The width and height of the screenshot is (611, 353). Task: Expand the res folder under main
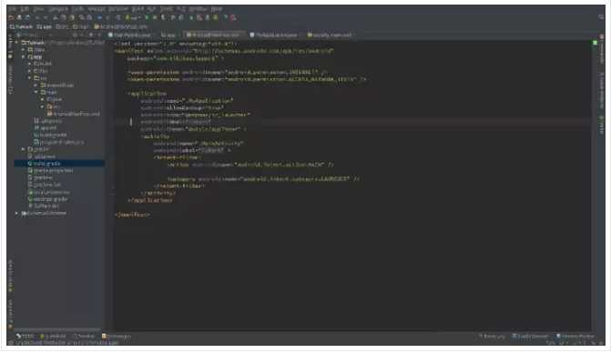coord(43,106)
